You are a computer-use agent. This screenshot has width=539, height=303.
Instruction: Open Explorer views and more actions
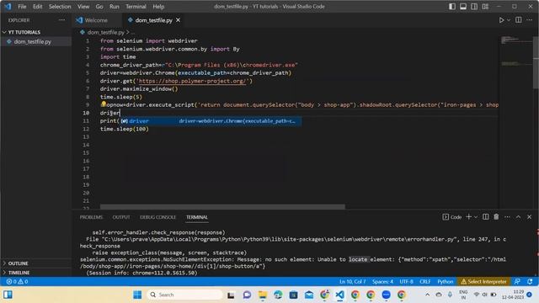pyautogui.click(x=61, y=20)
